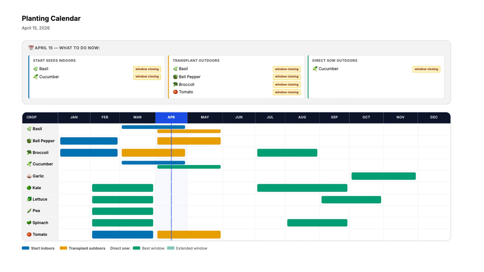Click the orange Transplant outdoors legend swatch
This screenshot has height=272, width=484.
(63, 248)
